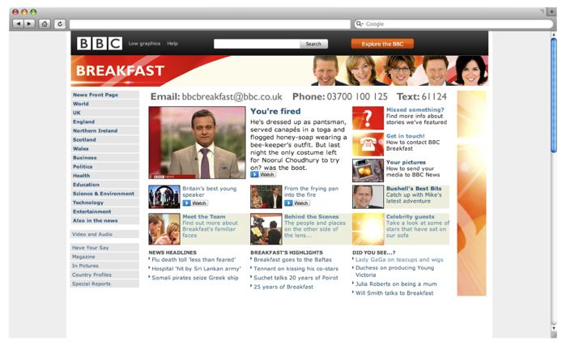Open Your pictures link text

pyautogui.click(x=406, y=163)
